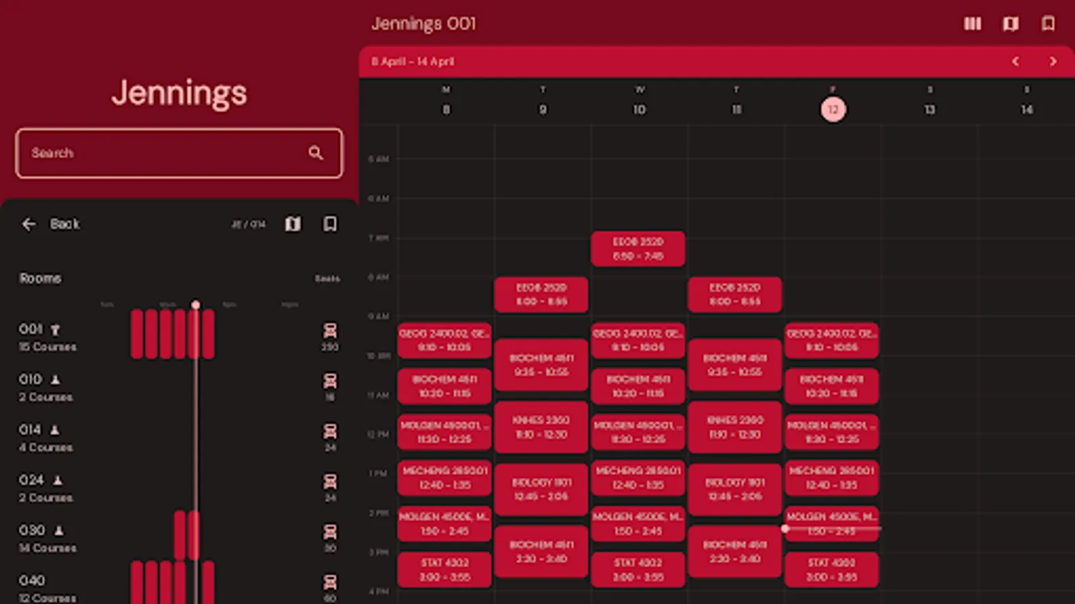
Task: Click the map icon next to JE / 014
Action: [293, 224]
